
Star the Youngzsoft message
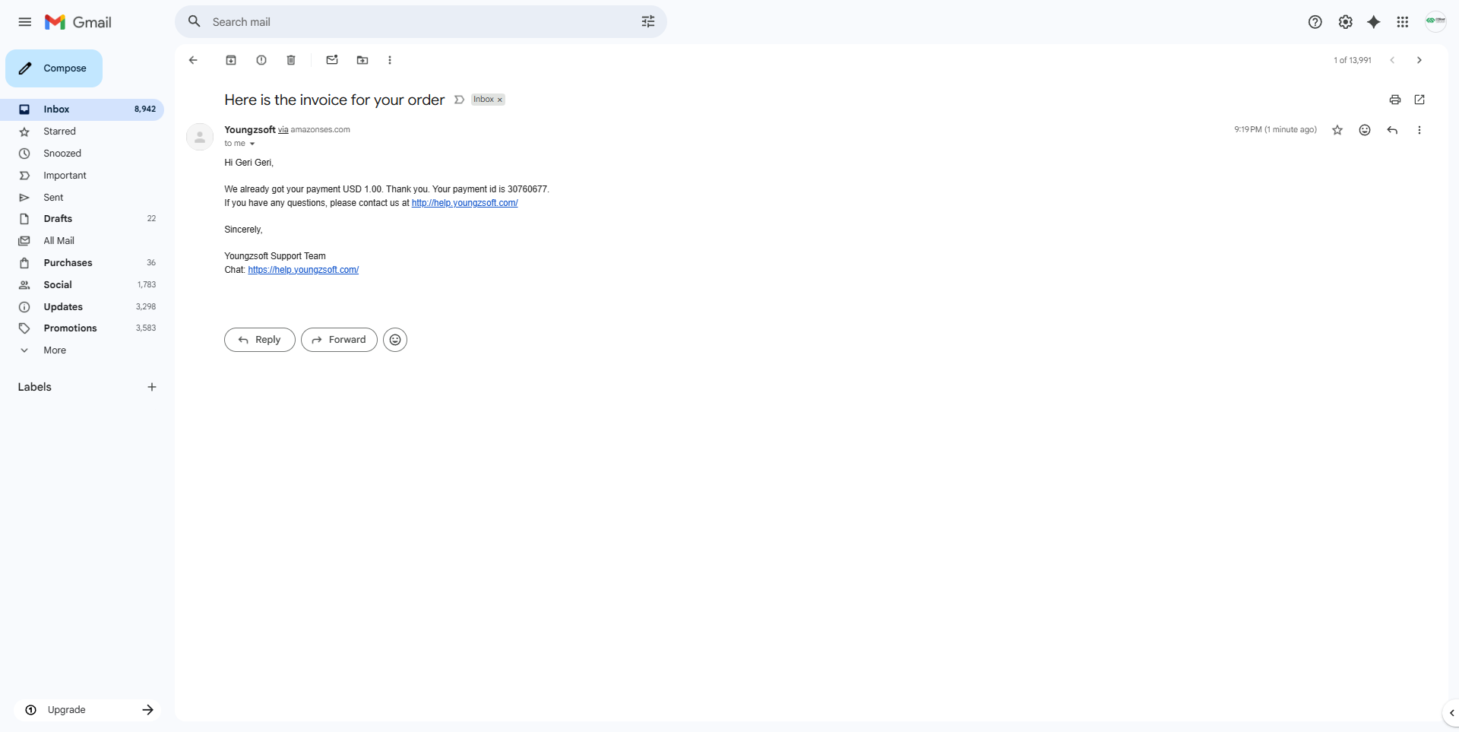pos(1337,130)
